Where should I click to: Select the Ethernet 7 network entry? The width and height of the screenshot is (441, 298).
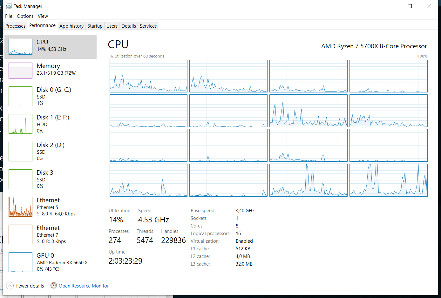pos(48,234)
